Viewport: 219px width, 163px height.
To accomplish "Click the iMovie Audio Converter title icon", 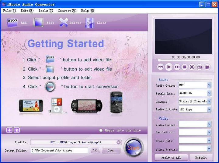I will [x=4, y=4].
